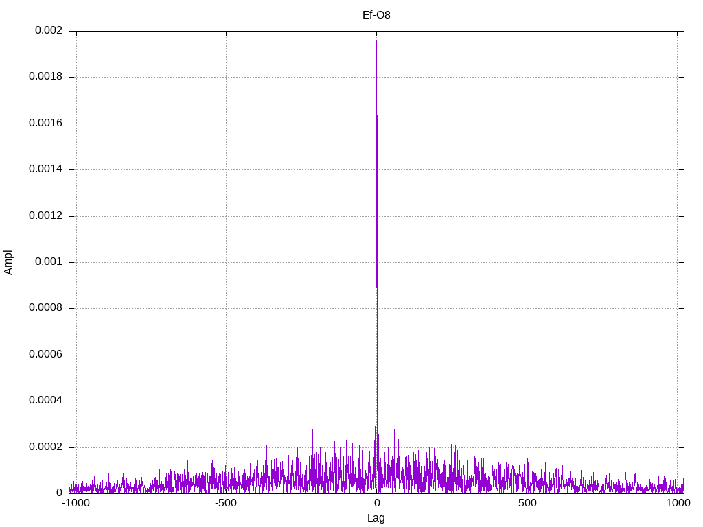Click the 0.0016 y-axis tick label
This screenshot has height=527, width=703.
pos(45,124)
